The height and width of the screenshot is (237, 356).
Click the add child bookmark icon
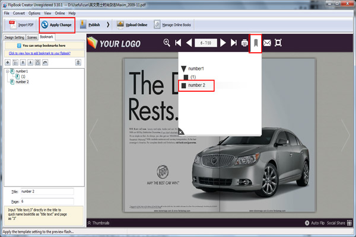15,62
